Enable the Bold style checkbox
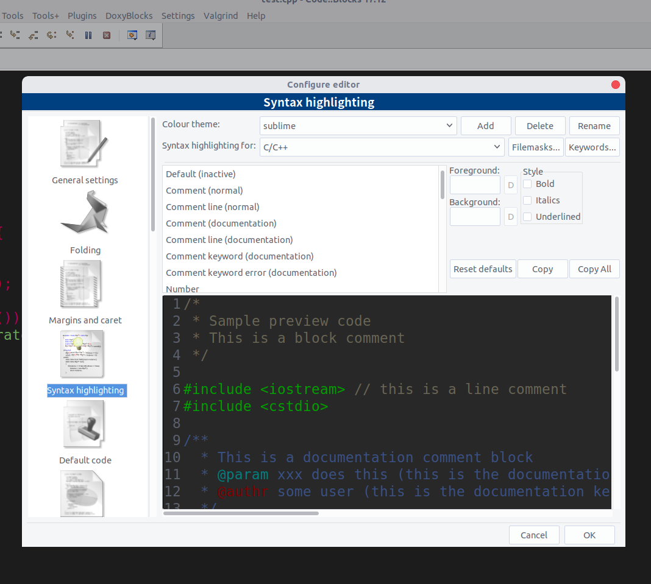 click(x=527, y=184)
